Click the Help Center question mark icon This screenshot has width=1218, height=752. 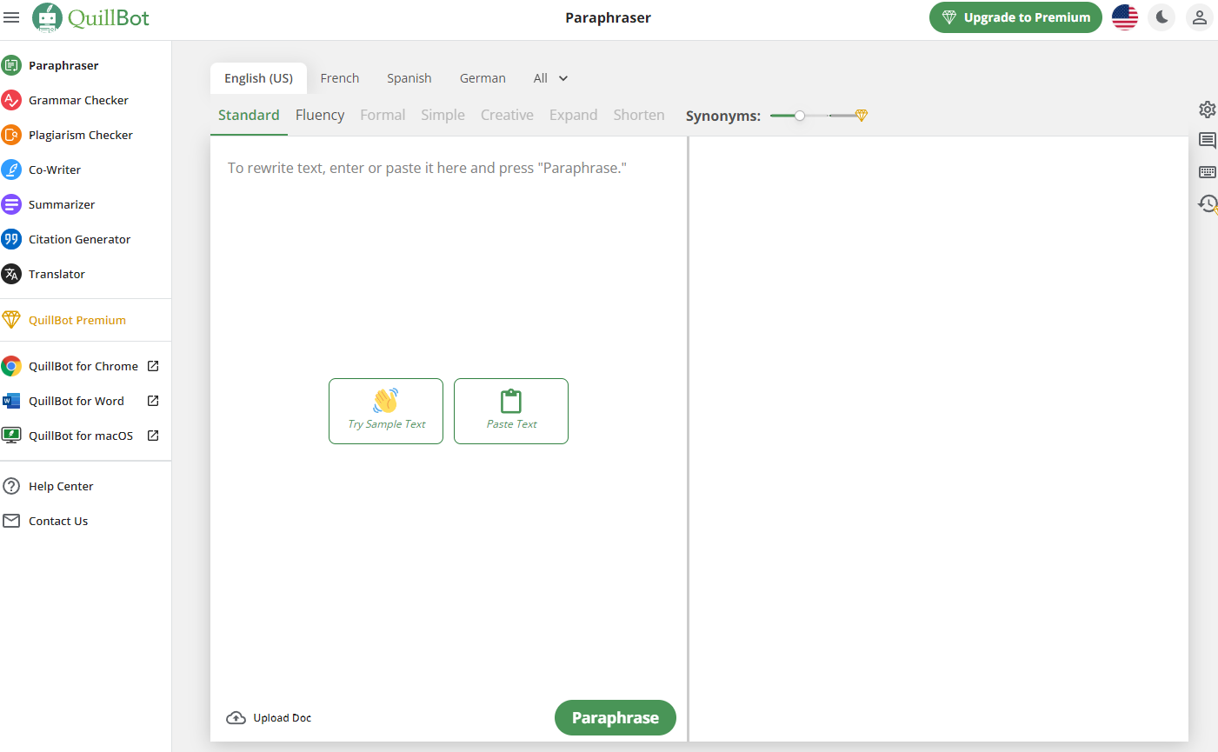[x=11, y=486]
